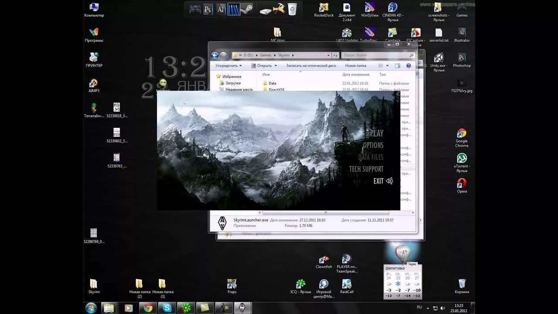Image resolution: width=558 pixels, height=314 pixels.
Task: Open the Recycle Bin dock icon
Action: point(292,9)
